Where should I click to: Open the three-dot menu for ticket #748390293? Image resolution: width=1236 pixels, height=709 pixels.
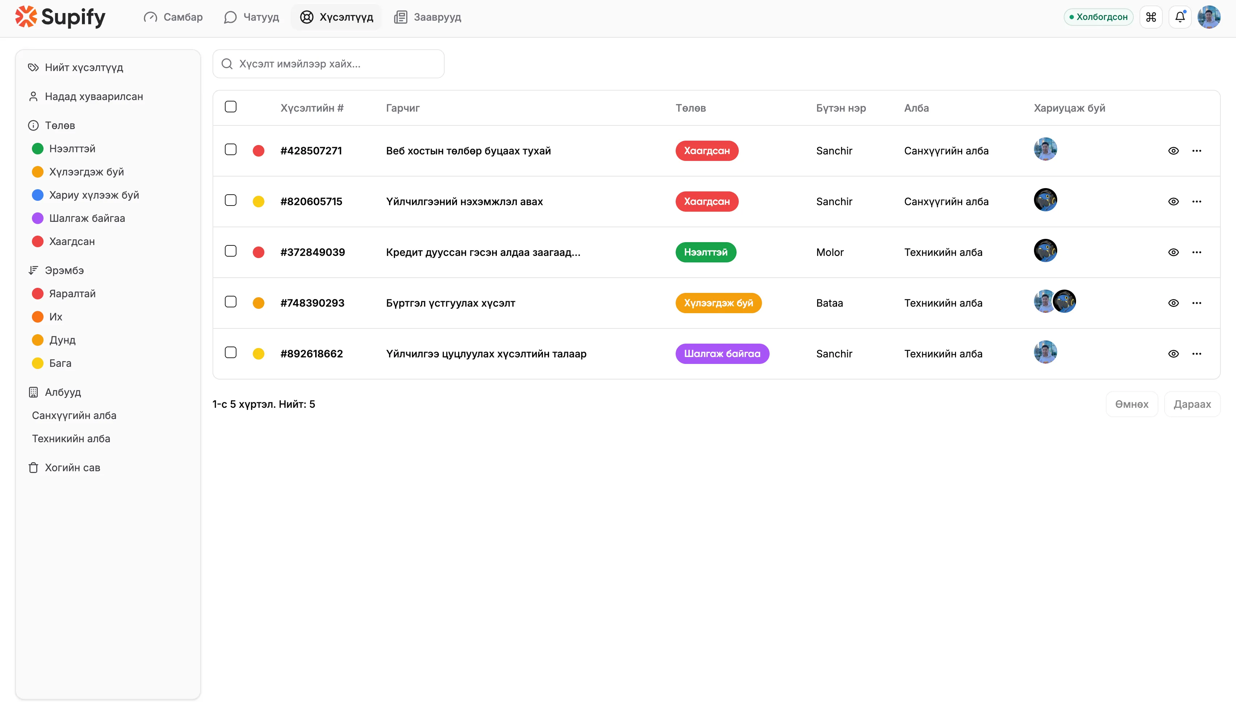pos(1196,303)
